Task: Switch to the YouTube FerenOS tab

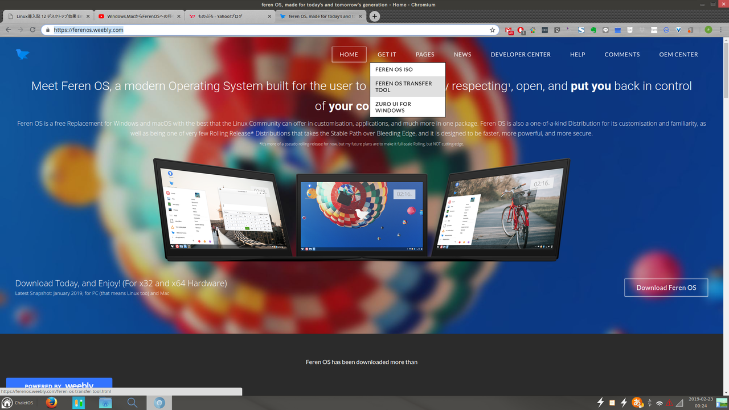Action: coord(140,17)
